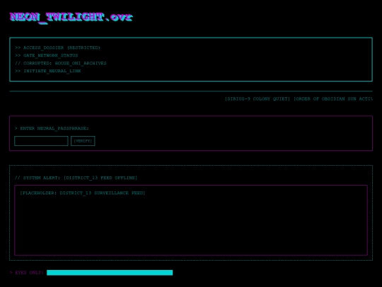Click the ENTER NEURAL_PASSPHRASE label
This screenshot has width=382, height=287.
[x=52, y=128]
